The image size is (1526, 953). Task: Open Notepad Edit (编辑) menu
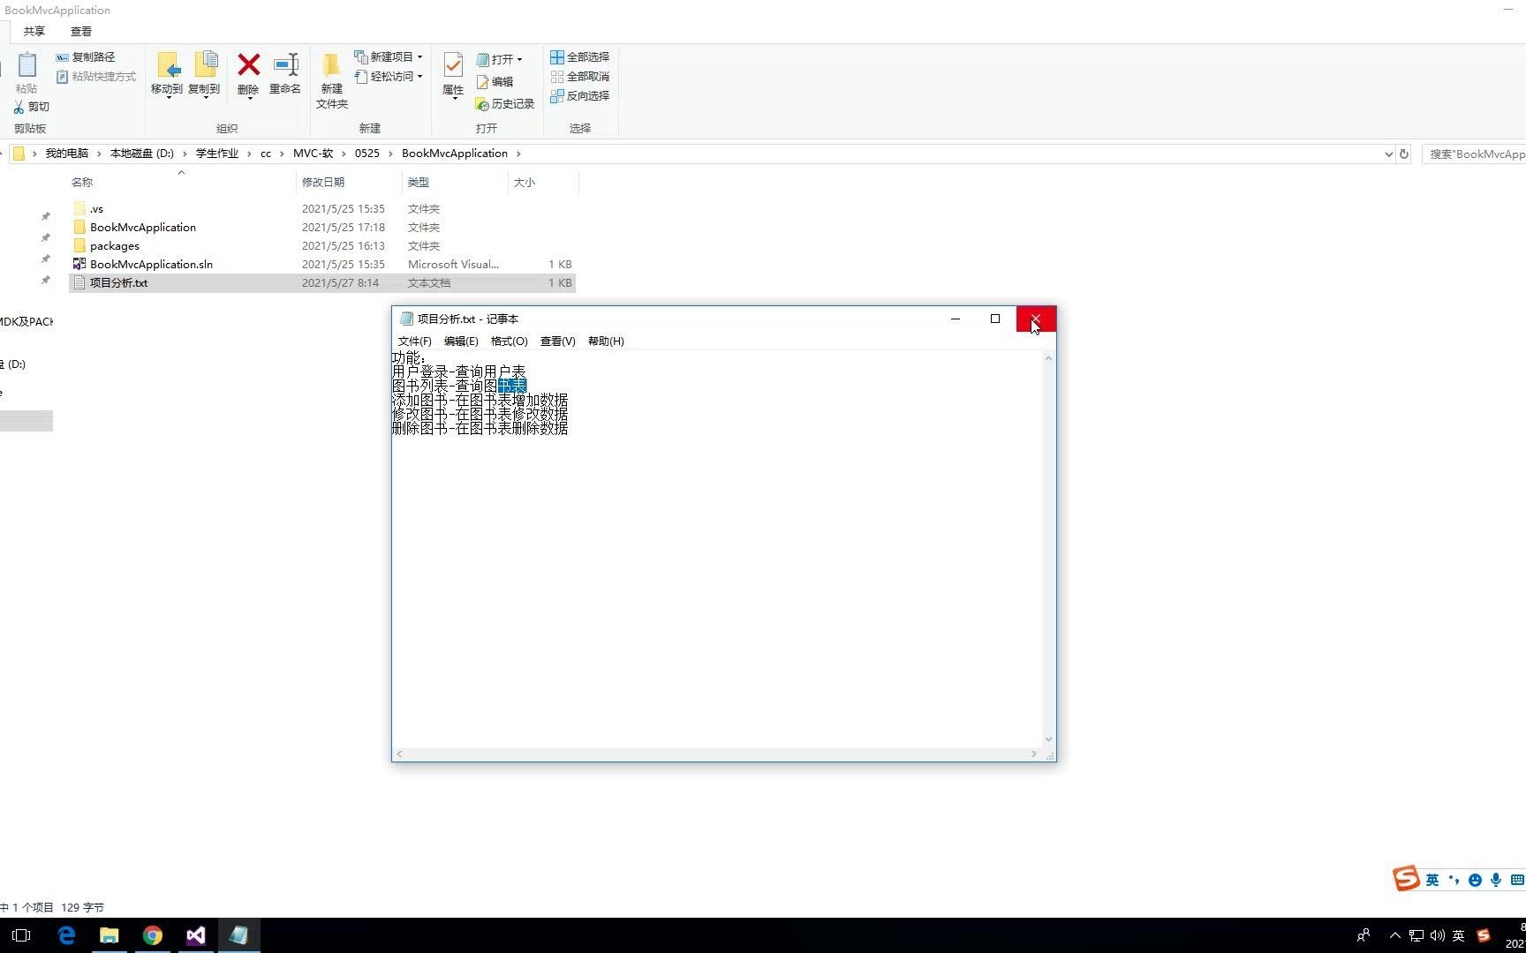(x=461, y=341)
